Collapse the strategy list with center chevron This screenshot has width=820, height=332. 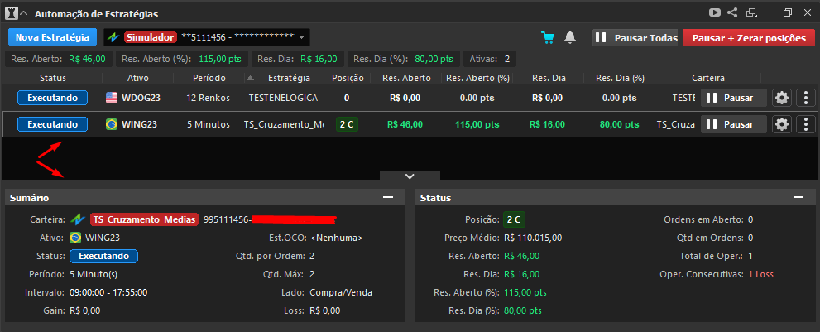pyautogui.click(x=410, y=176)
